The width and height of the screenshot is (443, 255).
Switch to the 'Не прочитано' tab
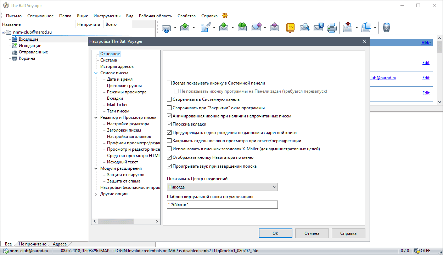[x=32, y=244]
